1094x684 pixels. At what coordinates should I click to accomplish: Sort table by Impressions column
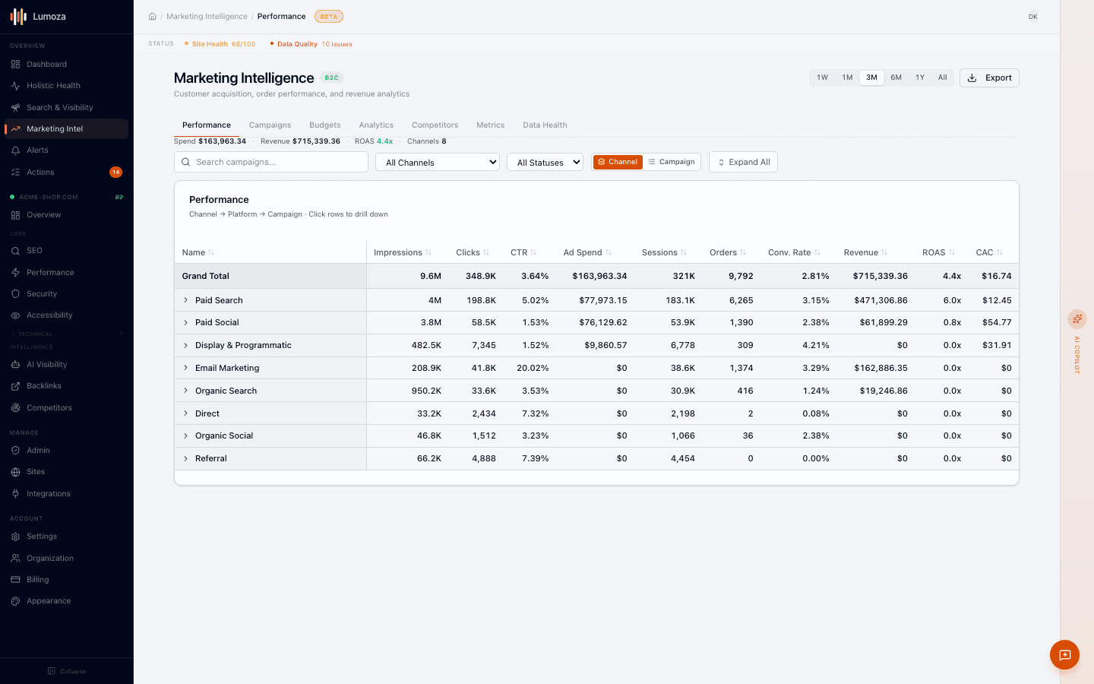click(x=403, y=252)
